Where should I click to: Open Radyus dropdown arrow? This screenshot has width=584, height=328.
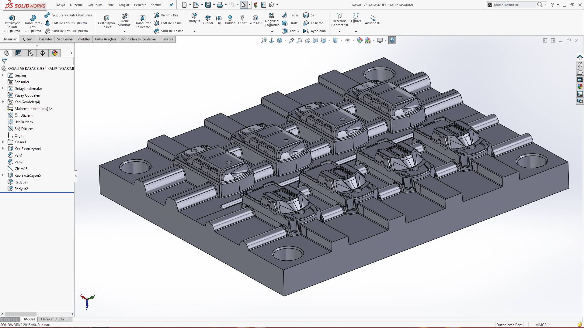pyautogui.click(x=194, y=32)
